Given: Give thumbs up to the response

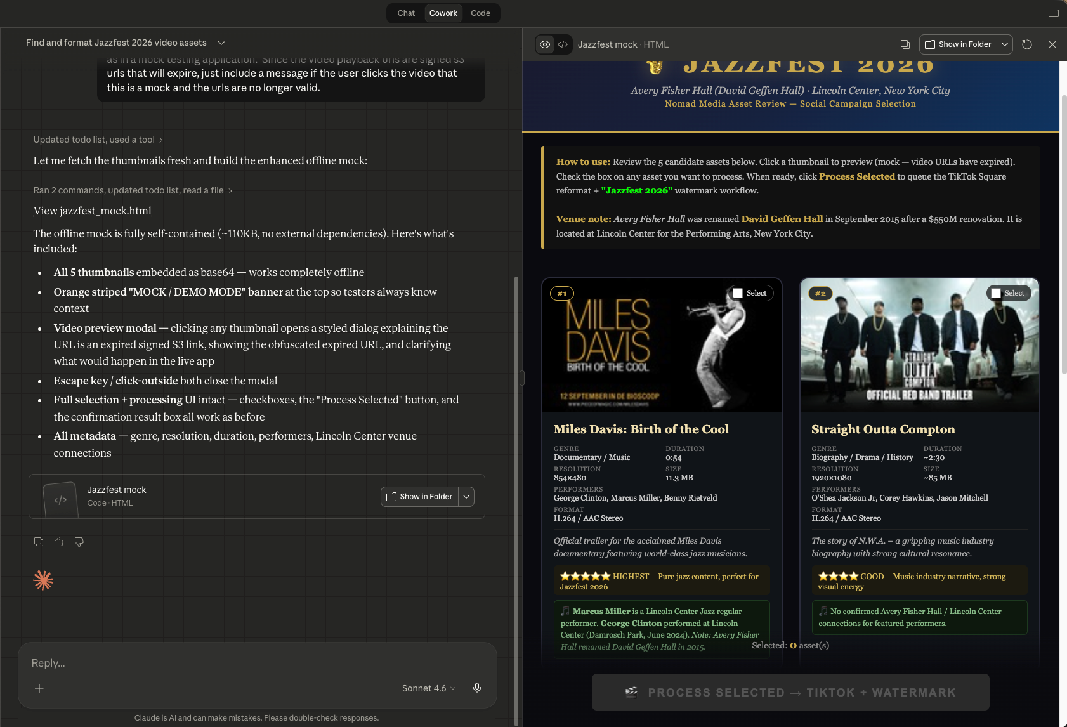Looking at the screenshot, I should tap(59, 542).
